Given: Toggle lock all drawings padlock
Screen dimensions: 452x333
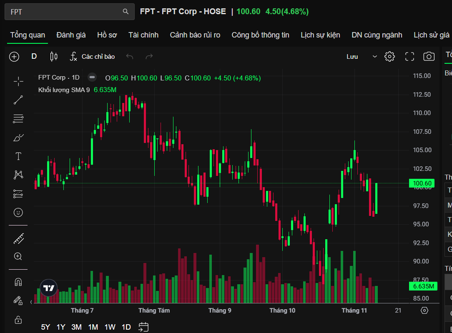Looking at the screenshot, I should click(18, 320).
